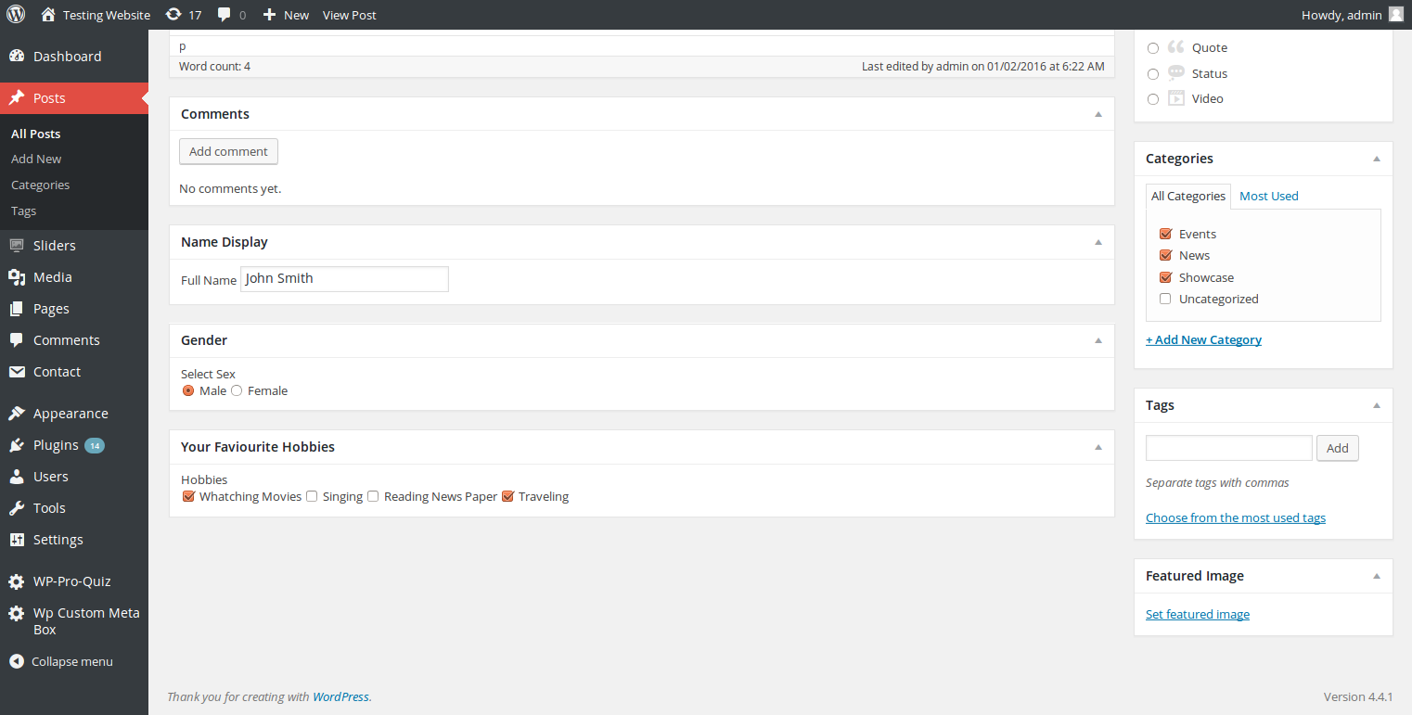Click the Tools wrench icon
The width and height of the screenshot is (1412, 715).
tap(17, 507)
